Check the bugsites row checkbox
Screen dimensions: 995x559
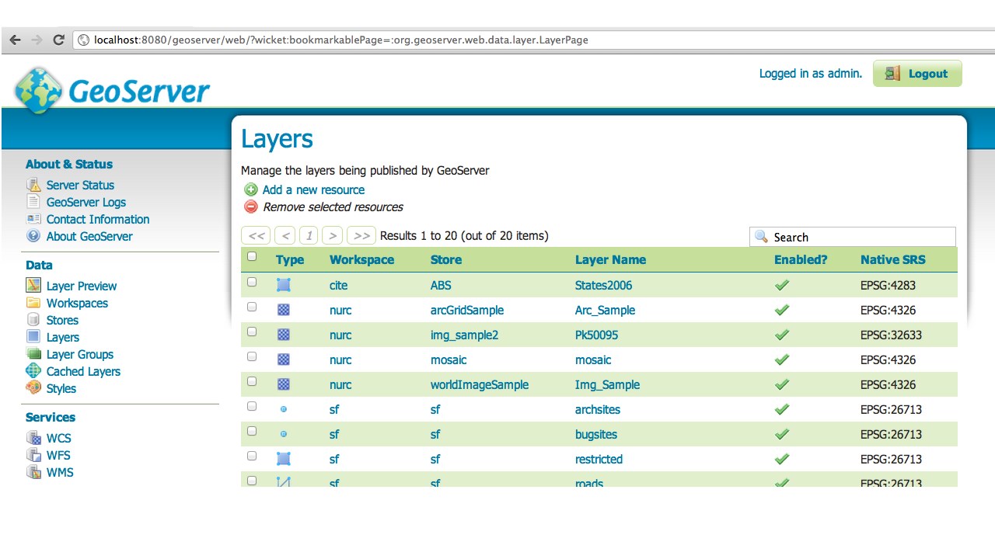pyautogui.click(x=252, y=432)
